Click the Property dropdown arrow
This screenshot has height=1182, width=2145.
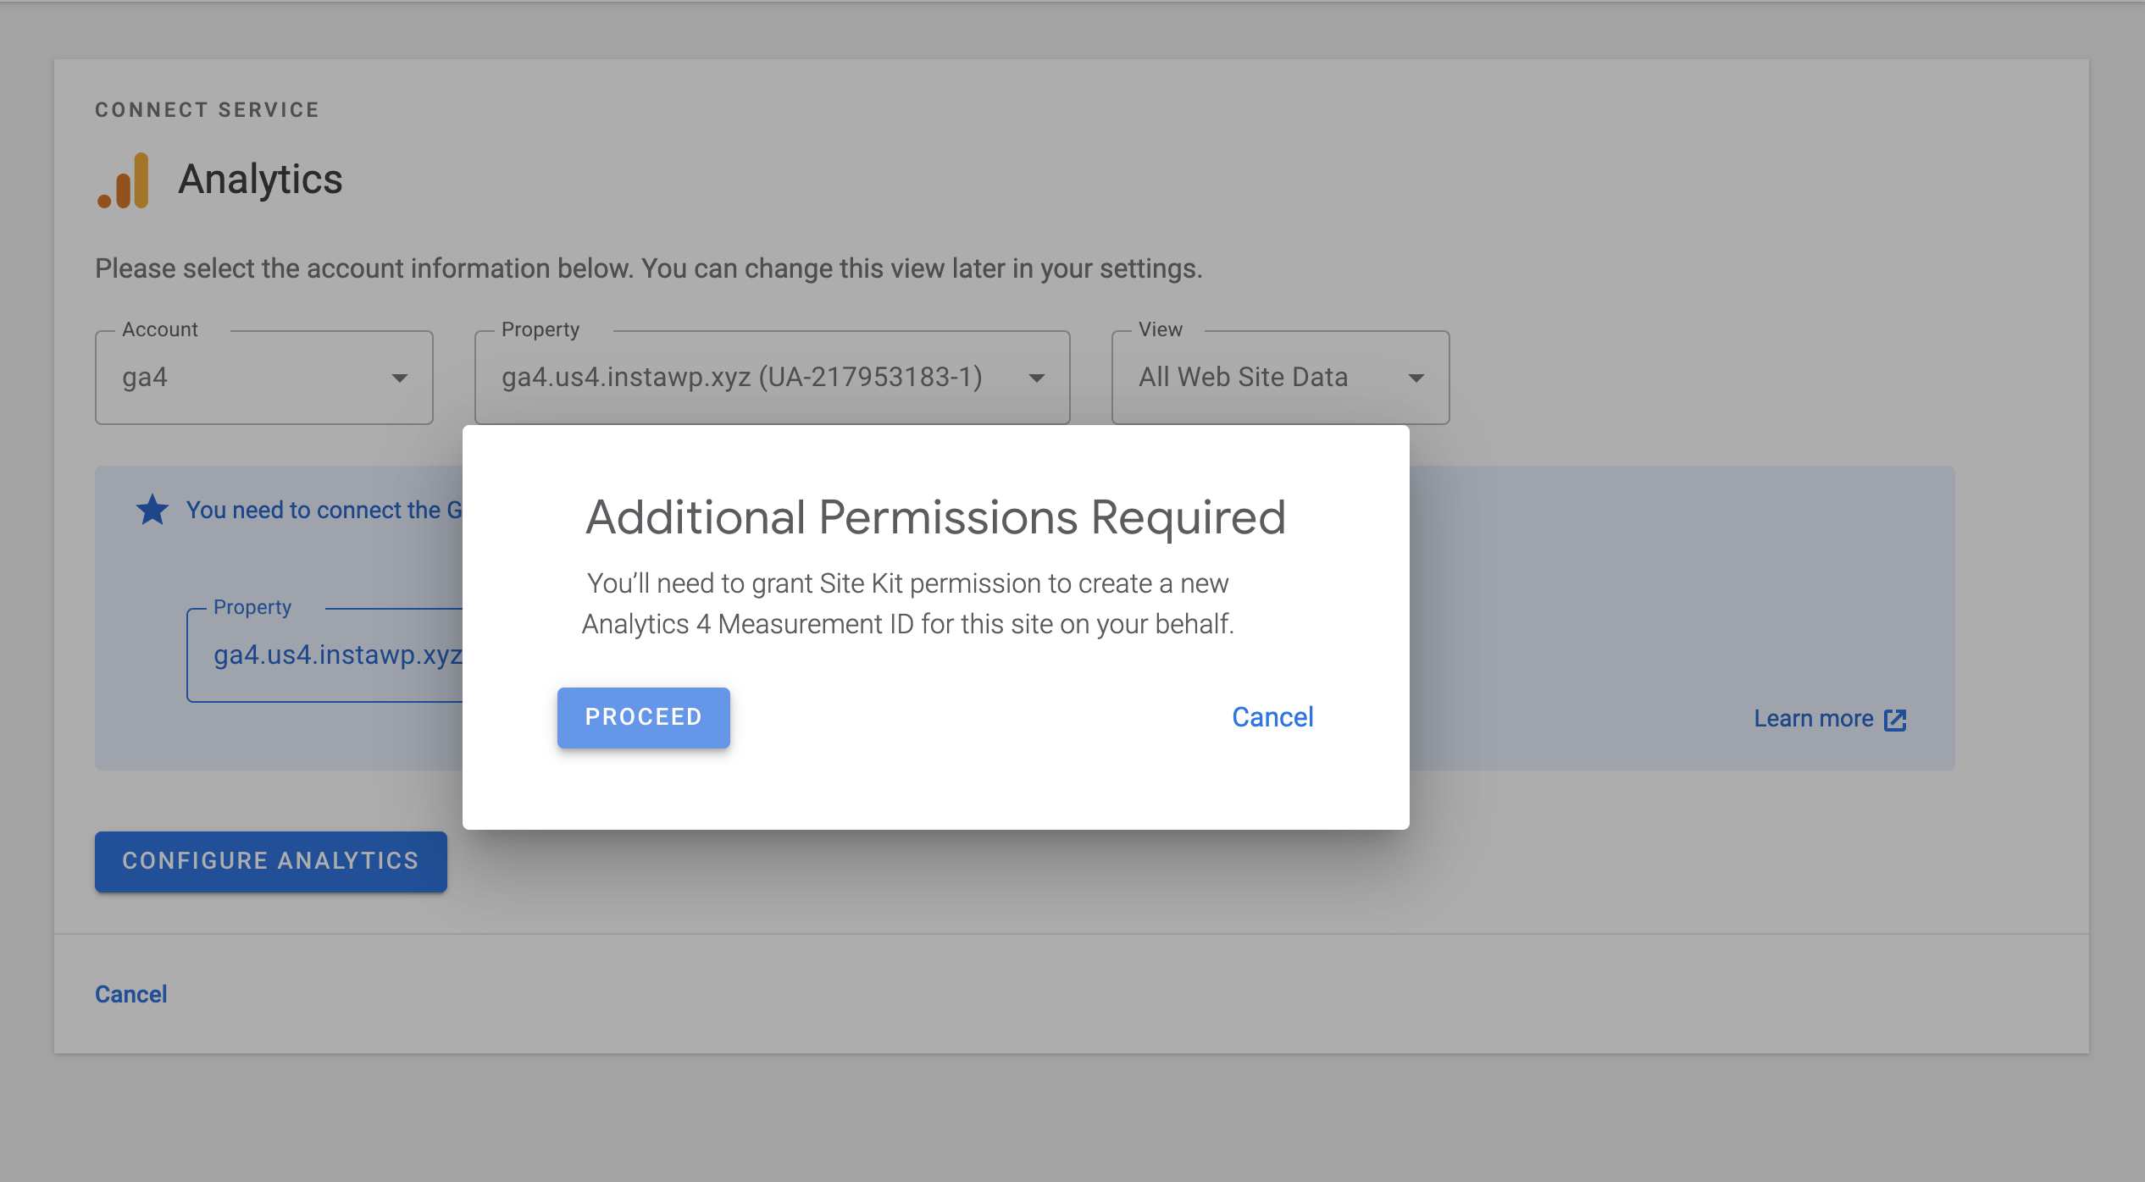pyautogui.click(x=1037, y=378)
